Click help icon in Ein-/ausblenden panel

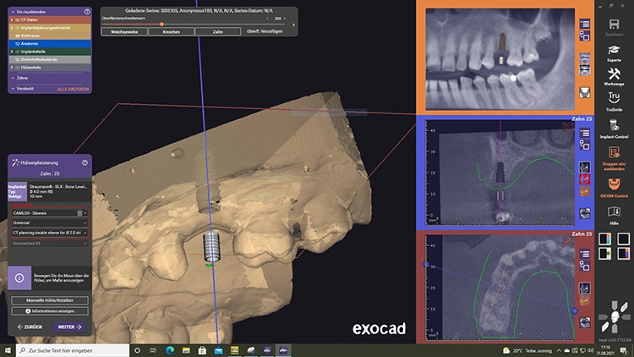point(87,12)
